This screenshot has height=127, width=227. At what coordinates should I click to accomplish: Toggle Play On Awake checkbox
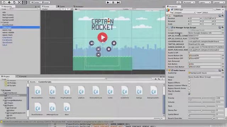point(189,91)
